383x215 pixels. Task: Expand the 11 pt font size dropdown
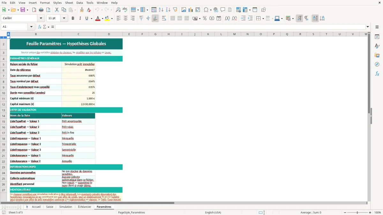pyautogui.click(x=64, y=18)
